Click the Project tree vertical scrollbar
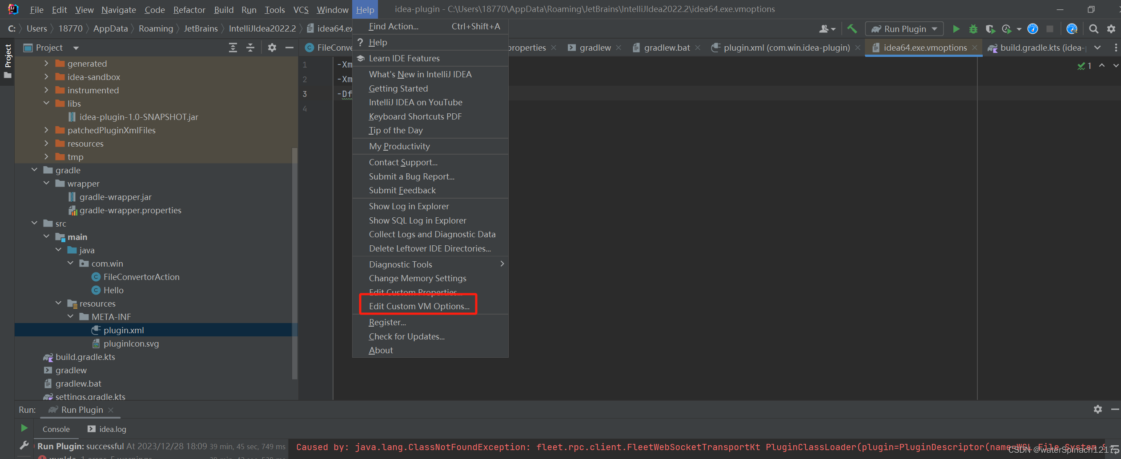1121x459 pixels. pyautogui.click(x=294, y=263)
